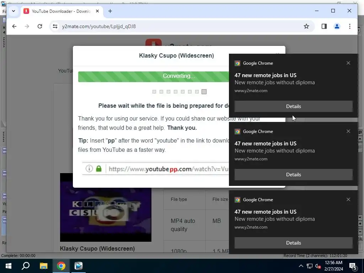
Task: Open Windows Start menu
Action: (x=9, y=266)
